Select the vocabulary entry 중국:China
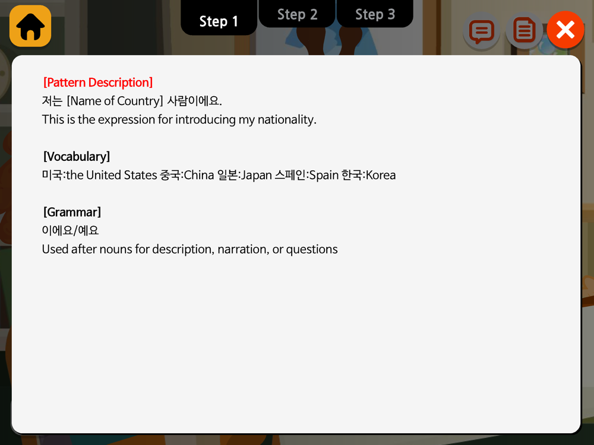 [187, 175]
